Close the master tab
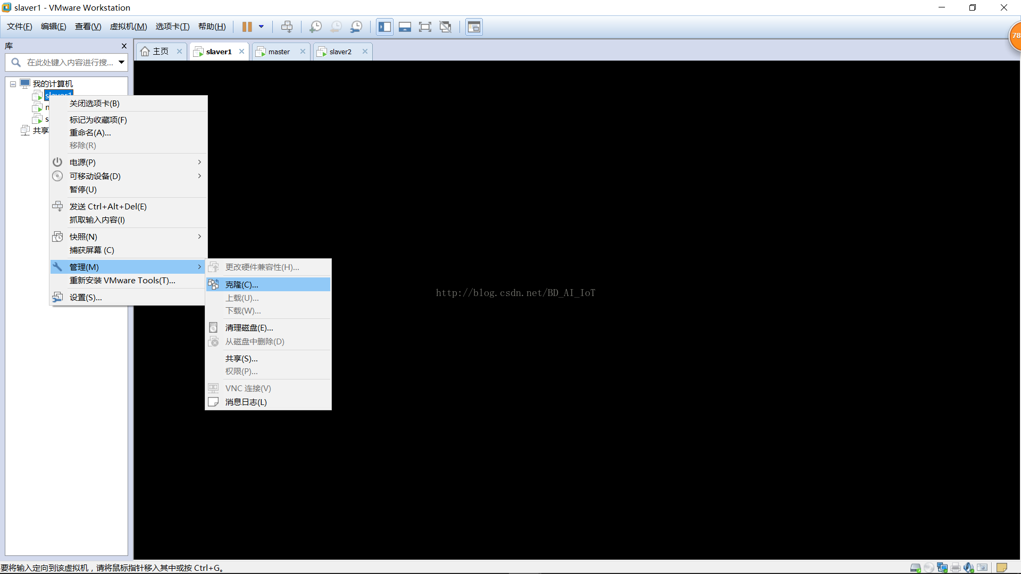 click(x=303, y=52)
